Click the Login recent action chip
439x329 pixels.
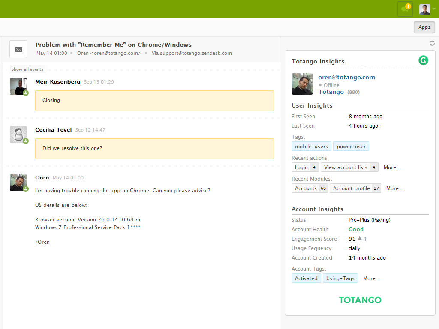pos(305,167)
